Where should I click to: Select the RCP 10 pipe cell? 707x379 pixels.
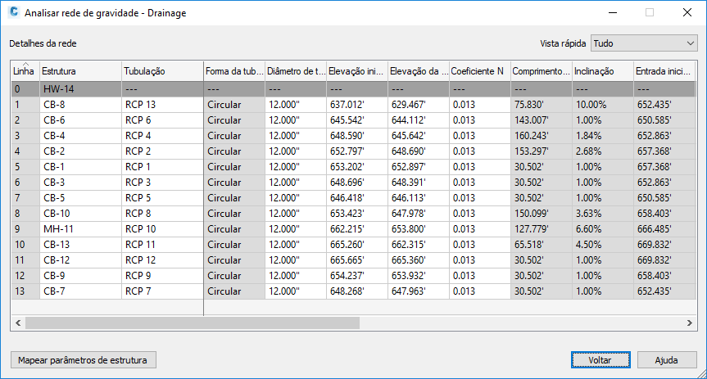(161, 228)
